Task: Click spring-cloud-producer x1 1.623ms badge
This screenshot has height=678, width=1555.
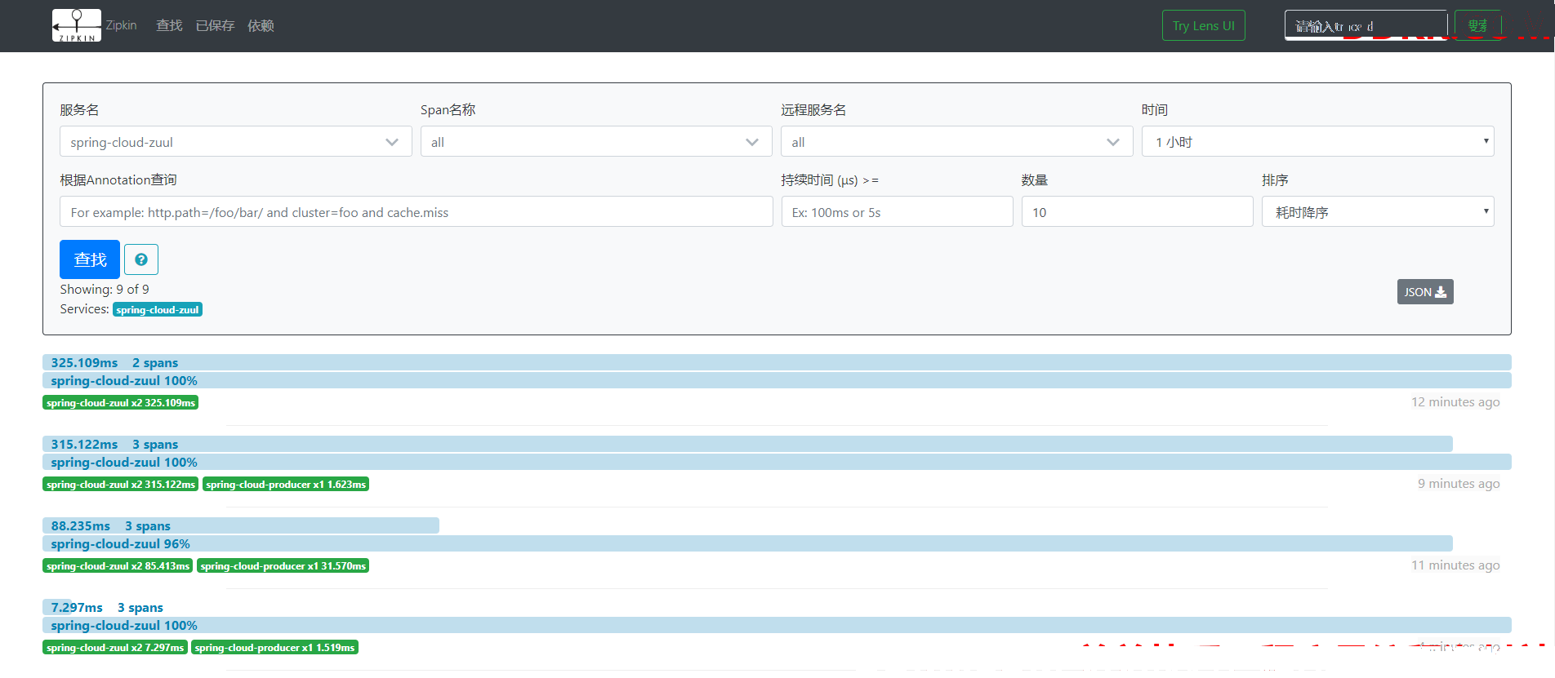Action: [x=286, y=484]
